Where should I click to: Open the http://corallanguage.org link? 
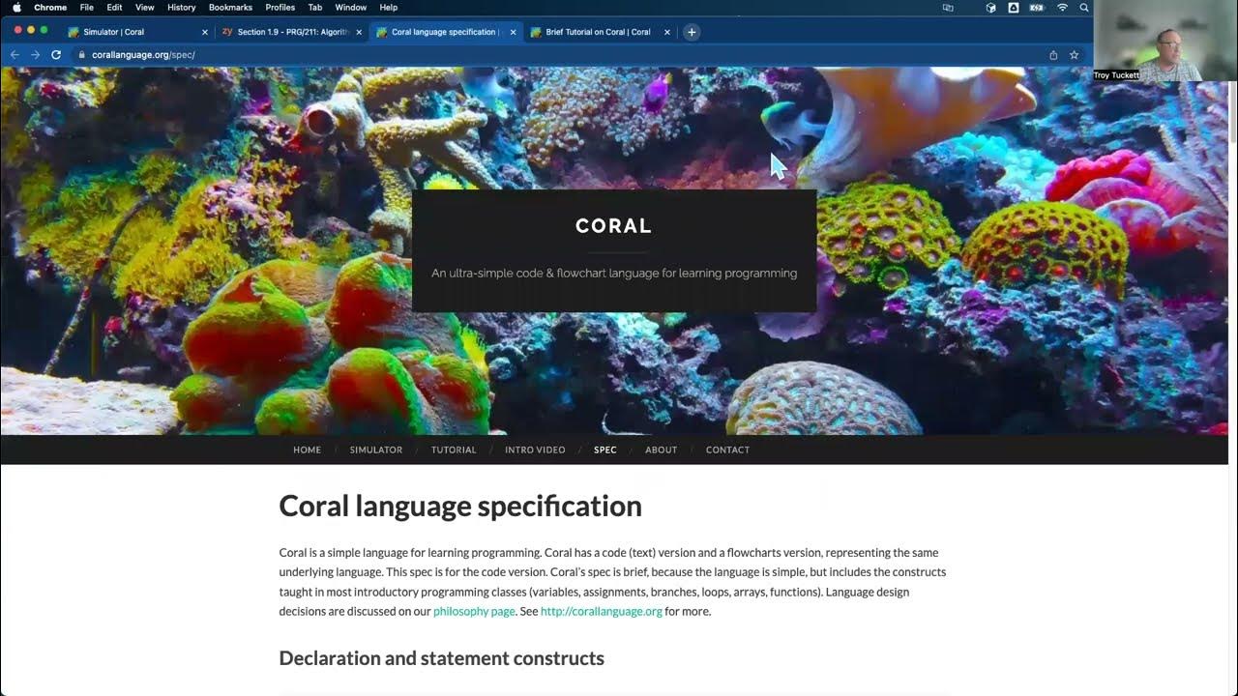[x=602, y=611]
